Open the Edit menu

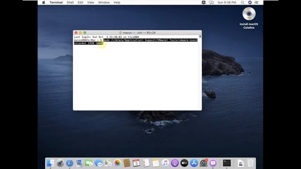click(80, 2)
